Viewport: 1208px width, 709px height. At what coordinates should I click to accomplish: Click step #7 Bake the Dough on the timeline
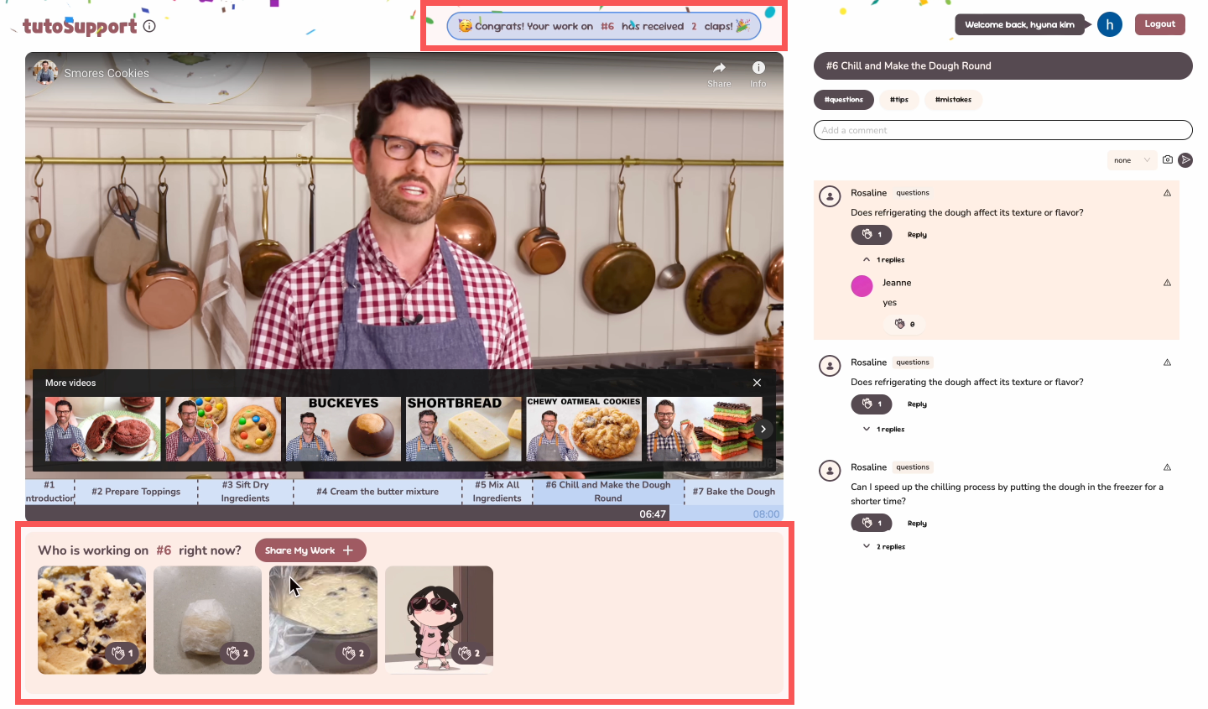[733, 492]
